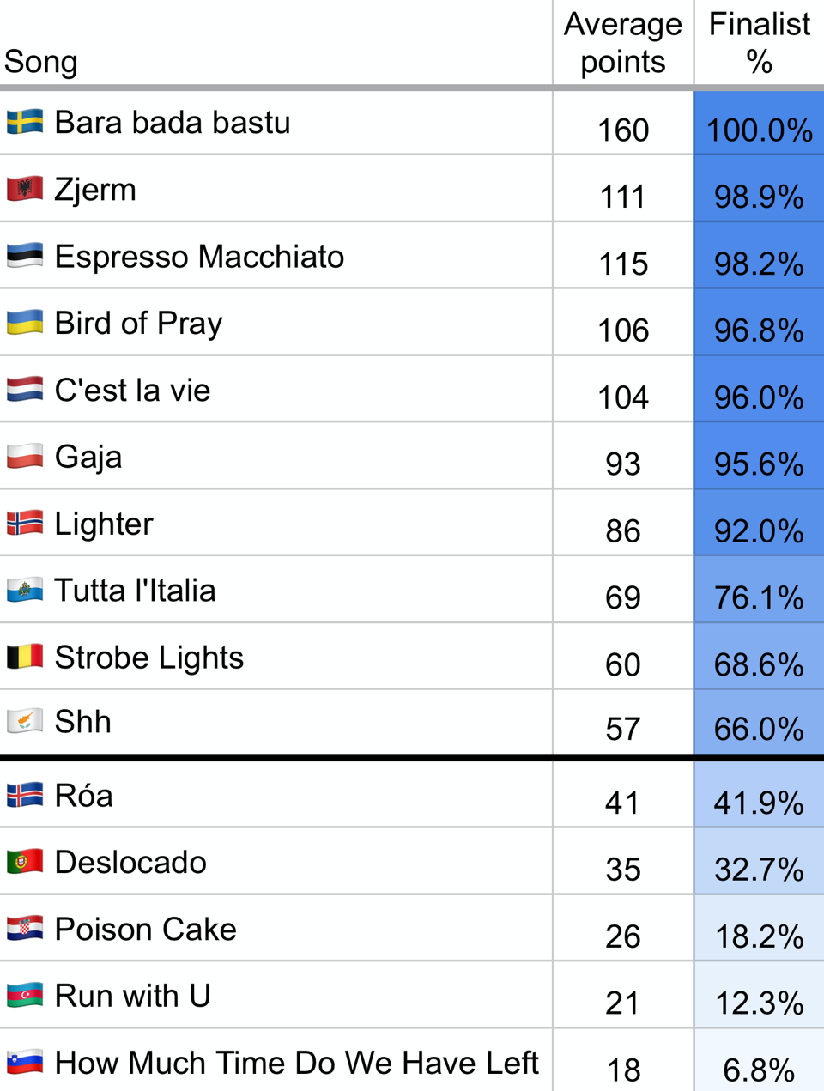Select the San Marino flag by Tutta l'Italia
Image resolution: width=824 pixels, height=1091 pixels.
click(25, 591)
